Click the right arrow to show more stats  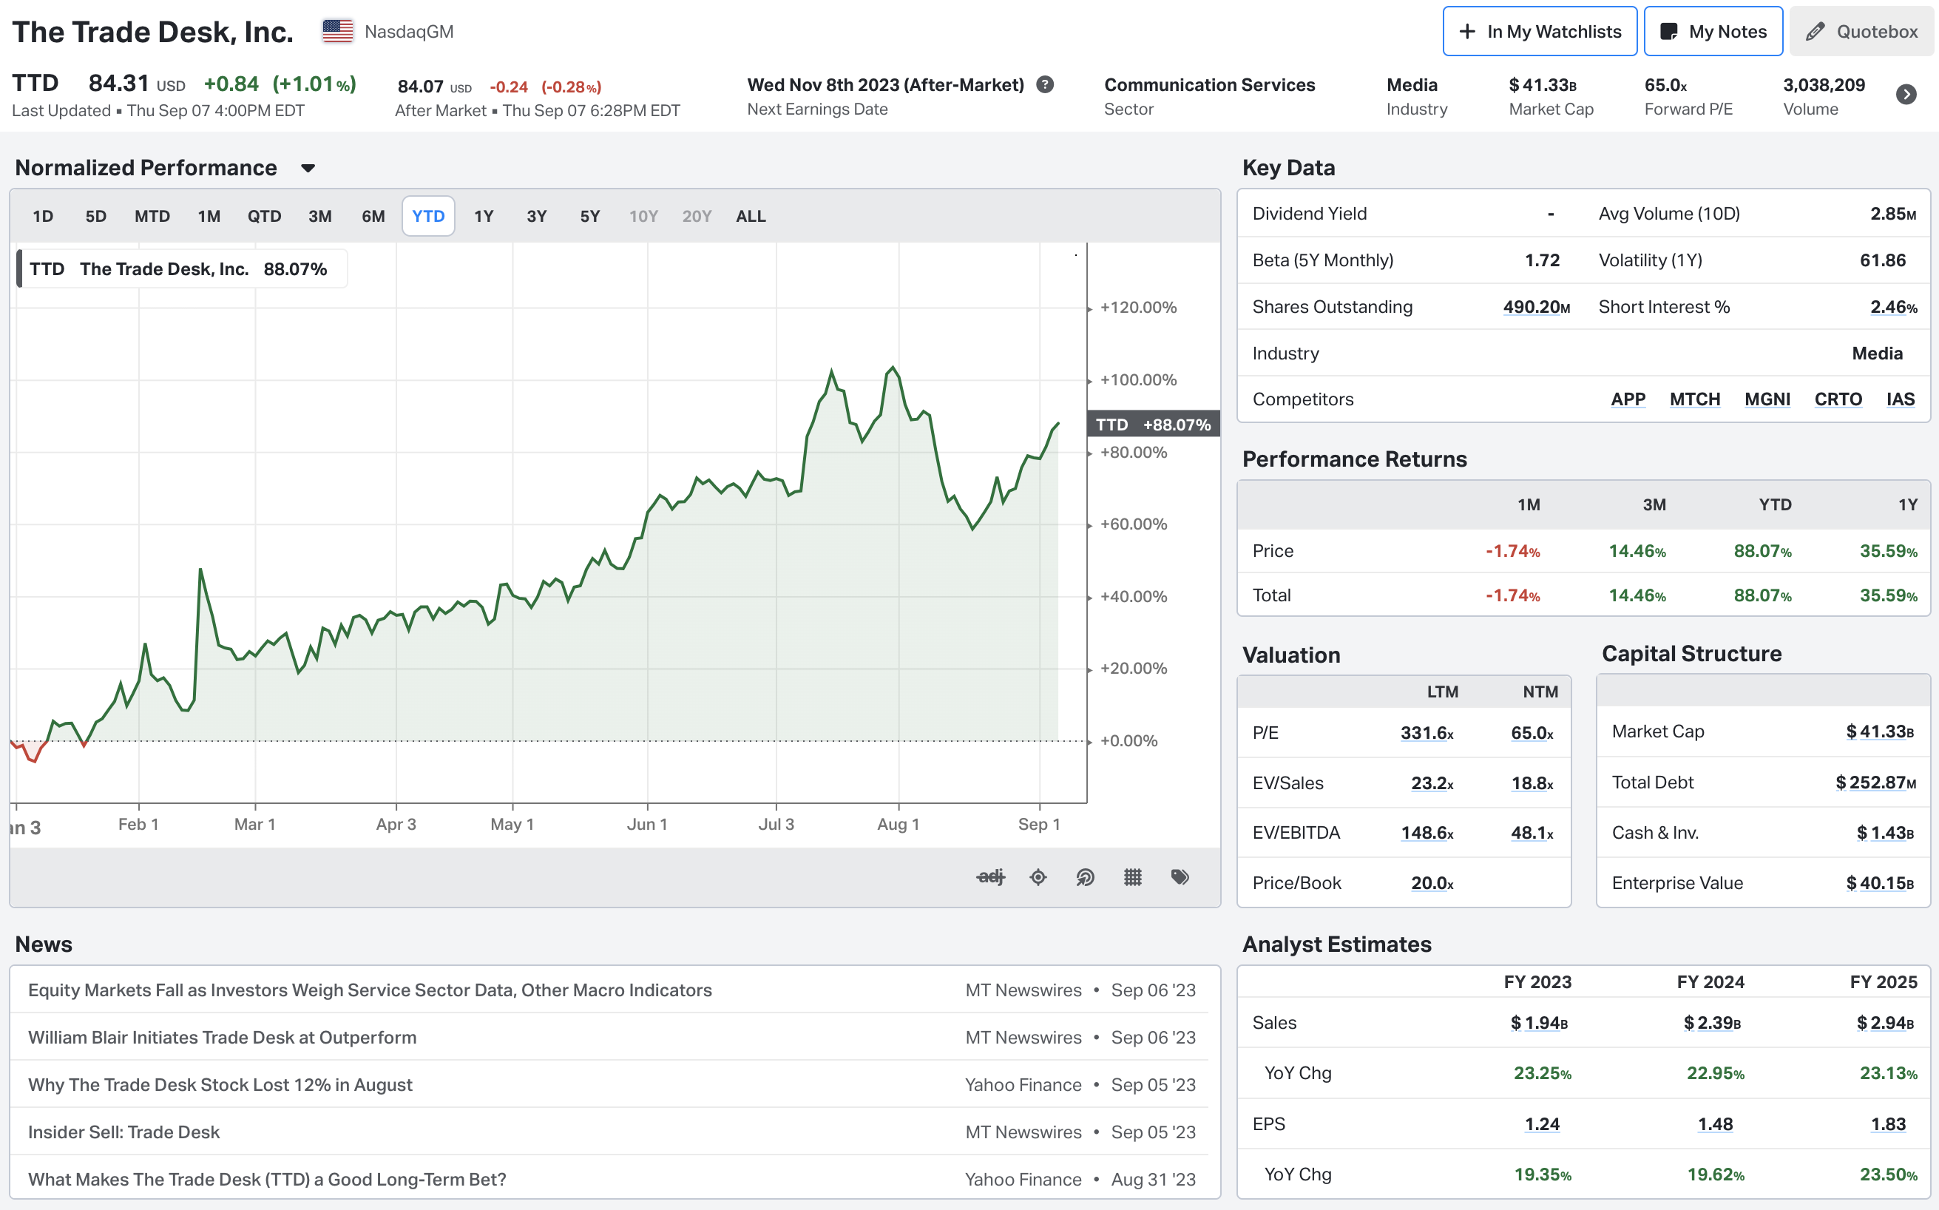click(1906, 95)
